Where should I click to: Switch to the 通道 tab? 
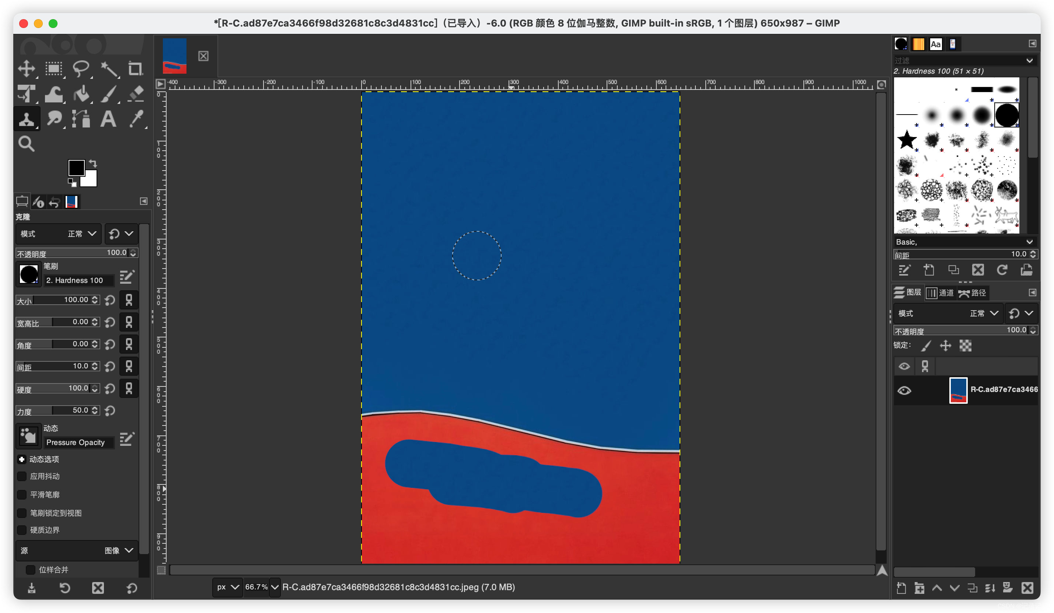(x=940, y=293)
